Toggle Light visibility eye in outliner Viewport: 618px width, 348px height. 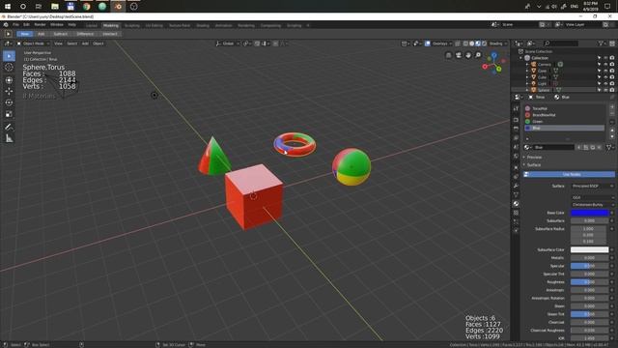pyautogui.click(x=605, y=83)
